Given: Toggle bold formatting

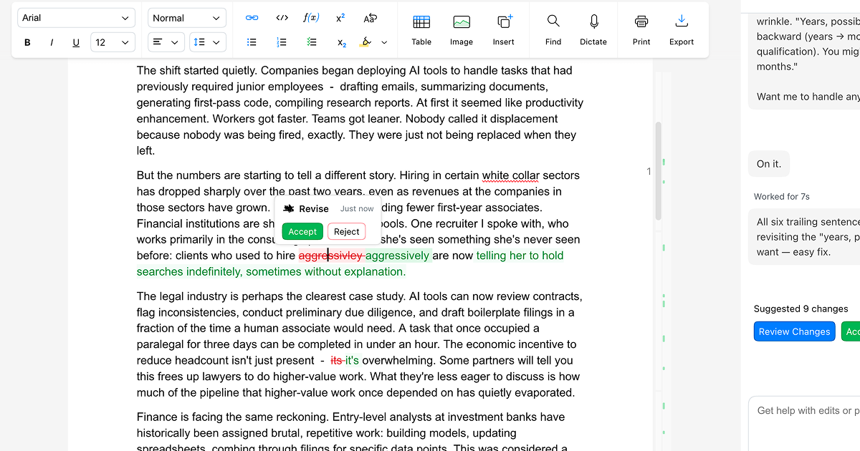Looking at the screenshot, I should pyautogui.click(x=27, y=42).
